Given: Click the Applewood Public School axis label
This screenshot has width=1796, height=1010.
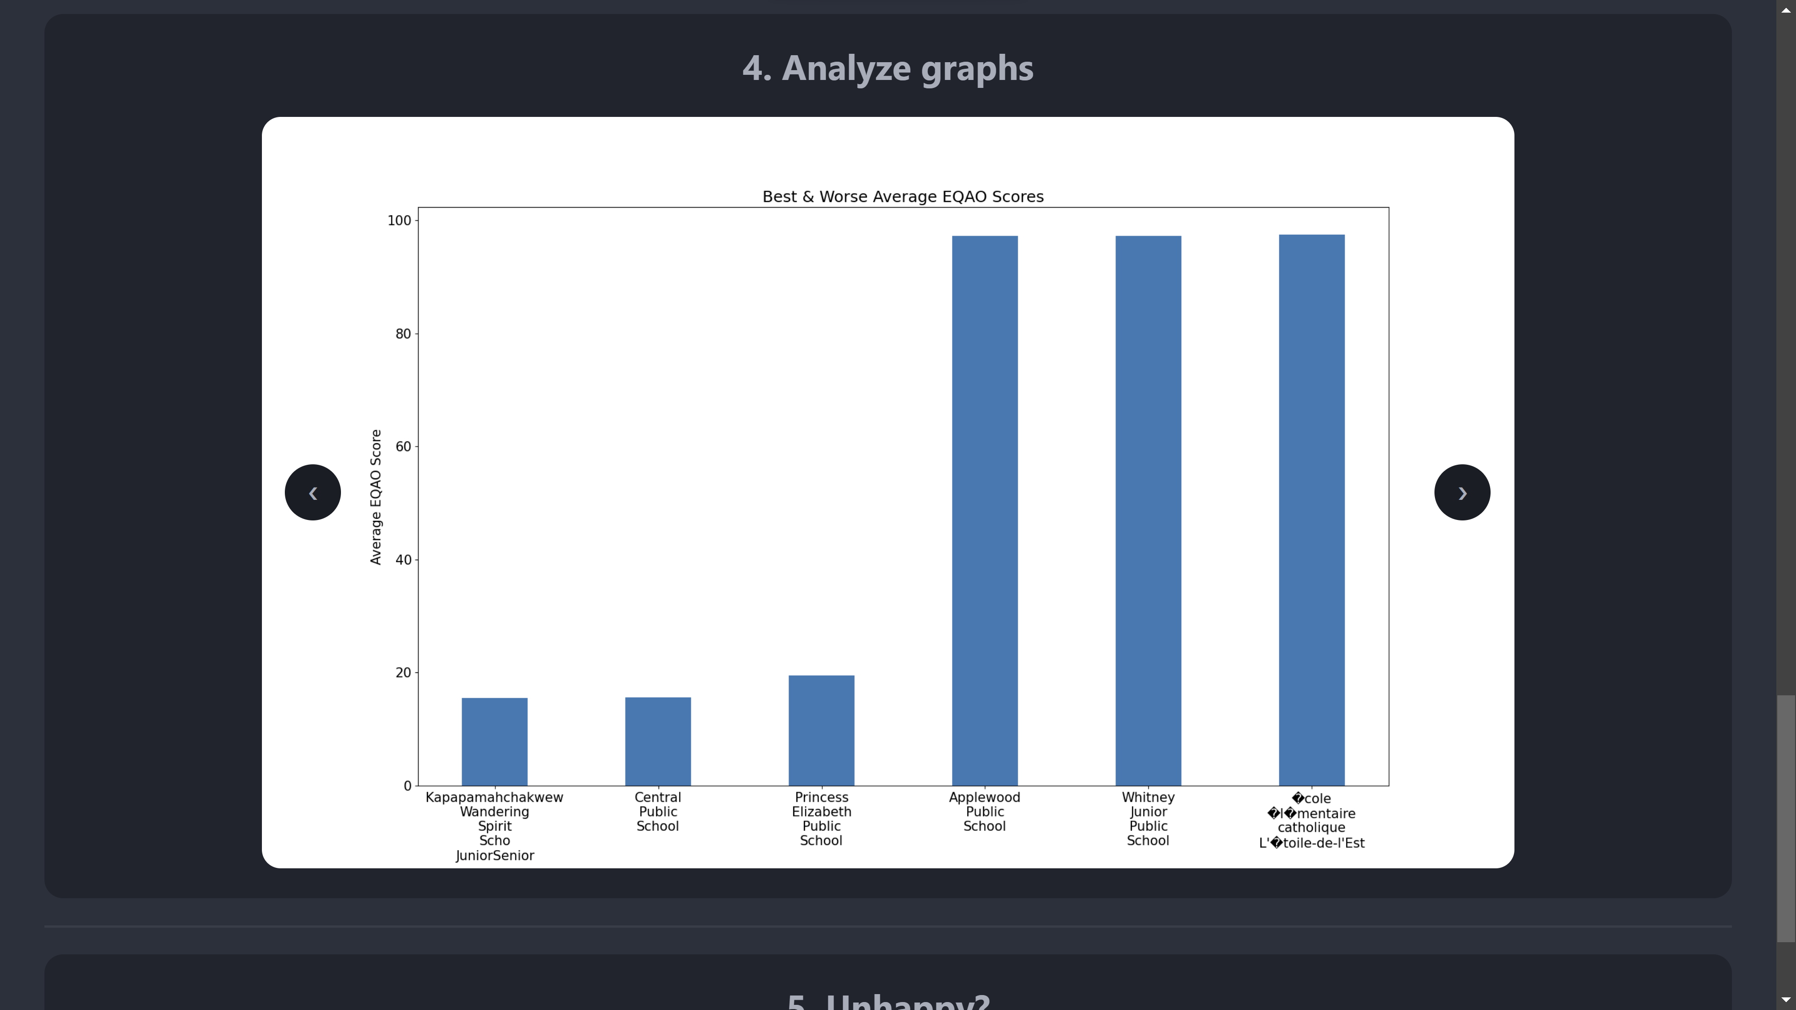Looking at the screenshot, I should pyautogui.click(x=984, y=811).
